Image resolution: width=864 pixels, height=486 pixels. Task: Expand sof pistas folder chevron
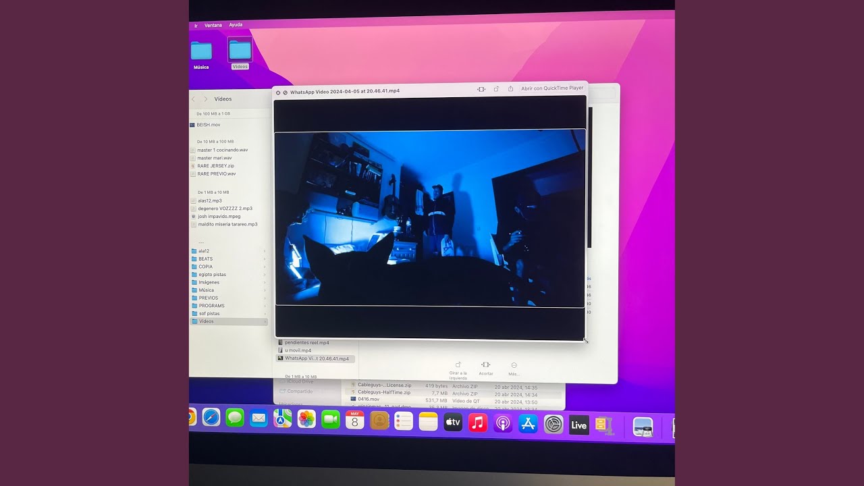pos(264,314)
